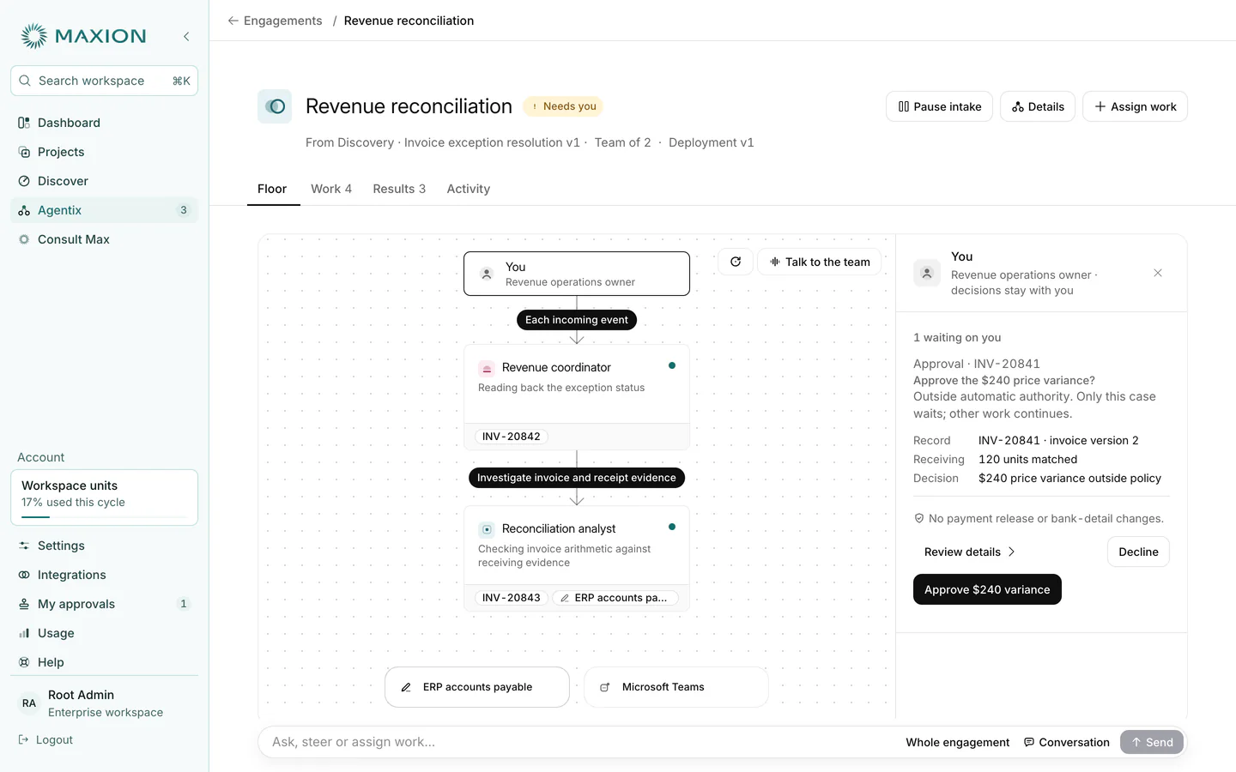
Task: Click the Workspace units usage card
Action: 104,497
